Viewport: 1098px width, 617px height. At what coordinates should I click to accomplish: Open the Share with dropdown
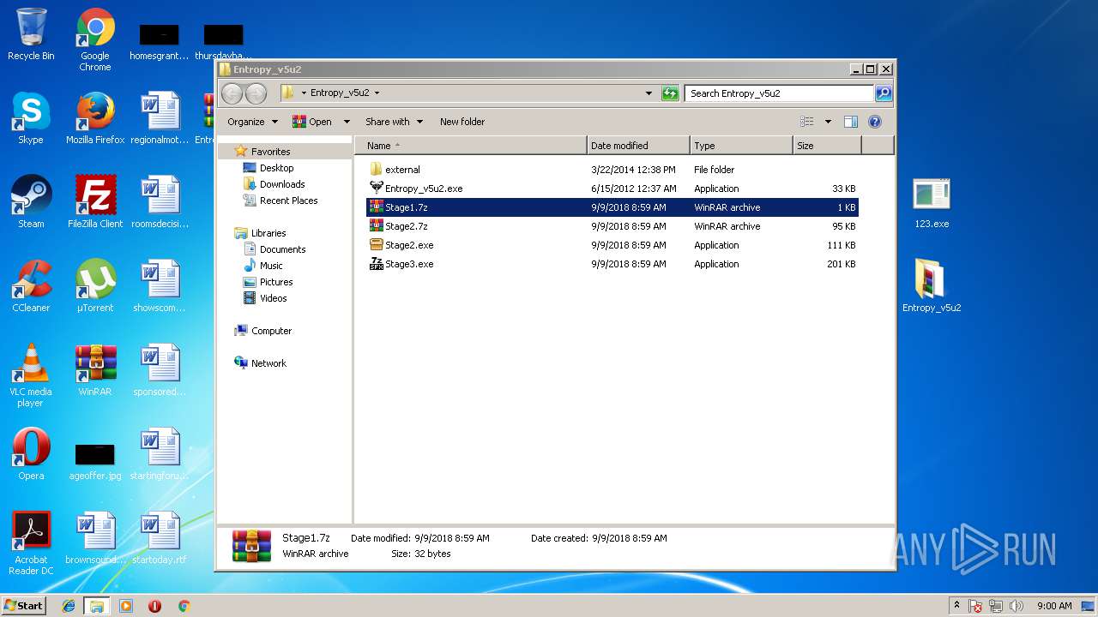[x=394, y=122]
